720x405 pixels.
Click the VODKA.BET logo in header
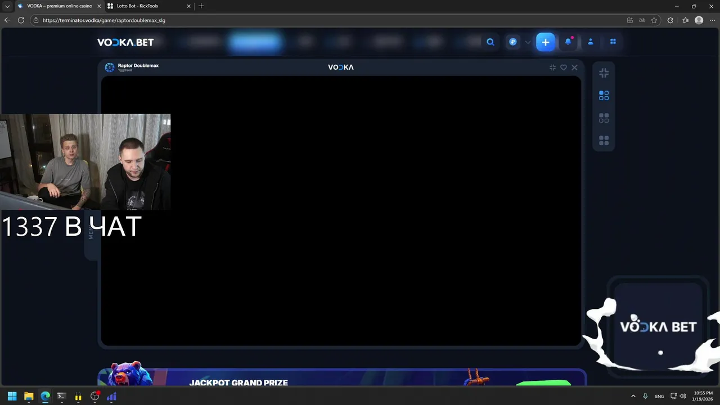125,42
